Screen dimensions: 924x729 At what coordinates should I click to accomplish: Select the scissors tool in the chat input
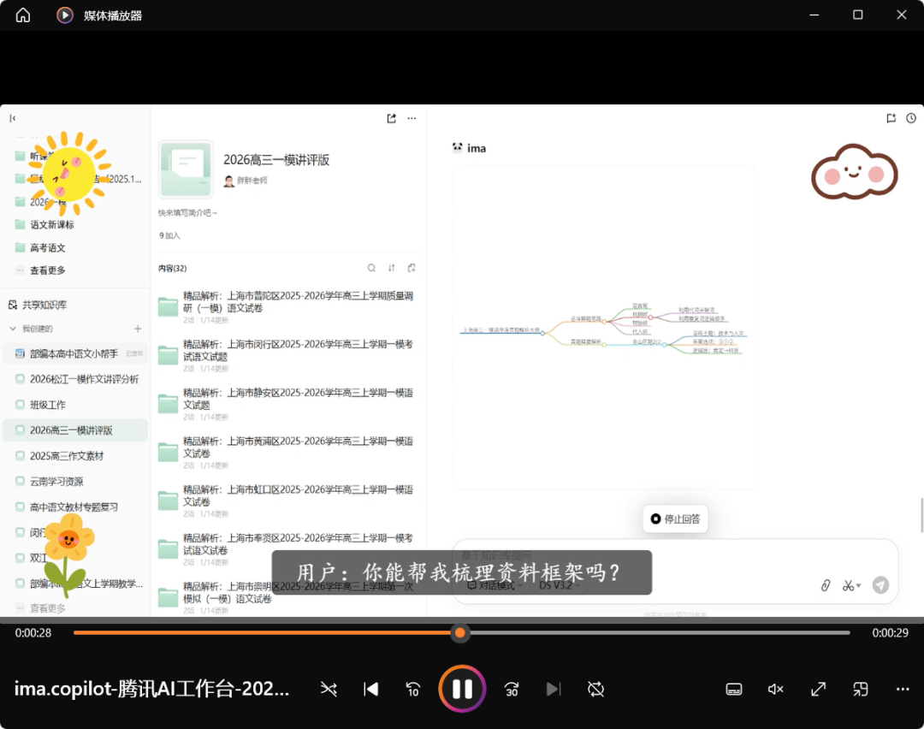tap(848, 585)
